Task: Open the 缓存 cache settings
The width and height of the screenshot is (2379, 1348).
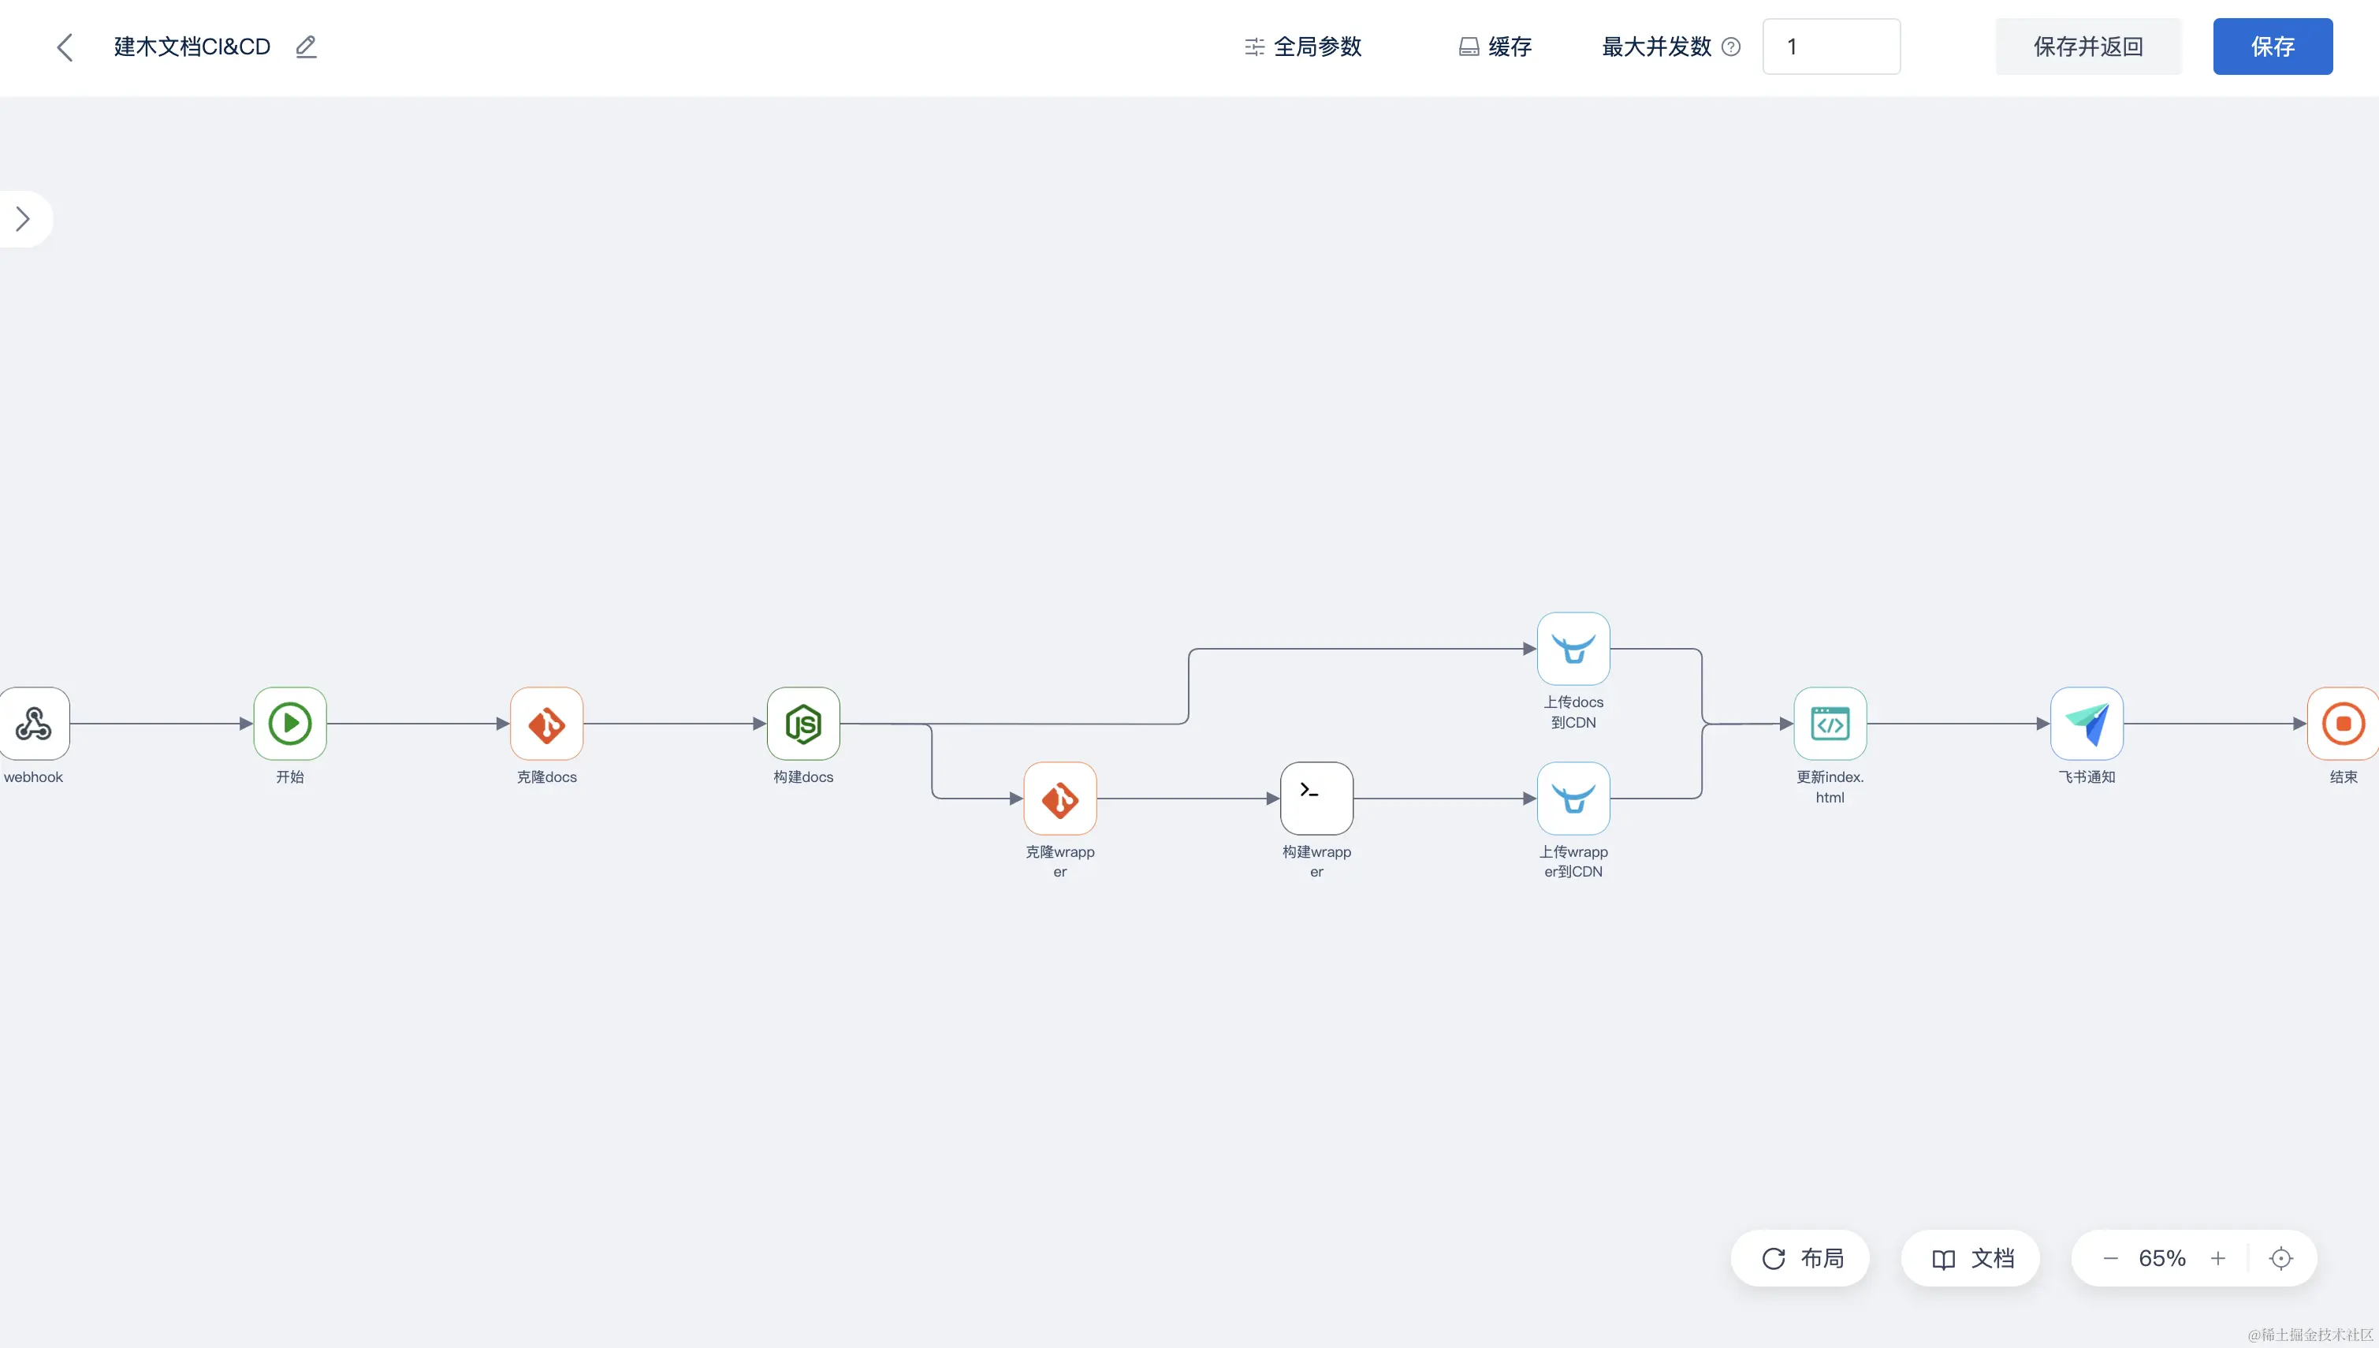Action: (x=1495, y=47)
